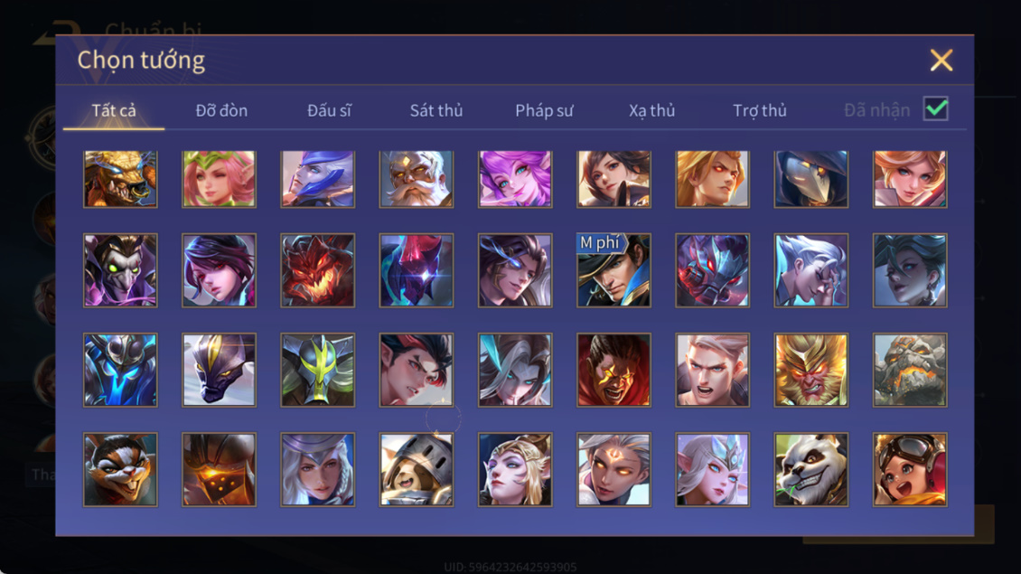Select the rock golem hero portrait
This screenshot has width=1021, height=574.
[x=910, y=370]
